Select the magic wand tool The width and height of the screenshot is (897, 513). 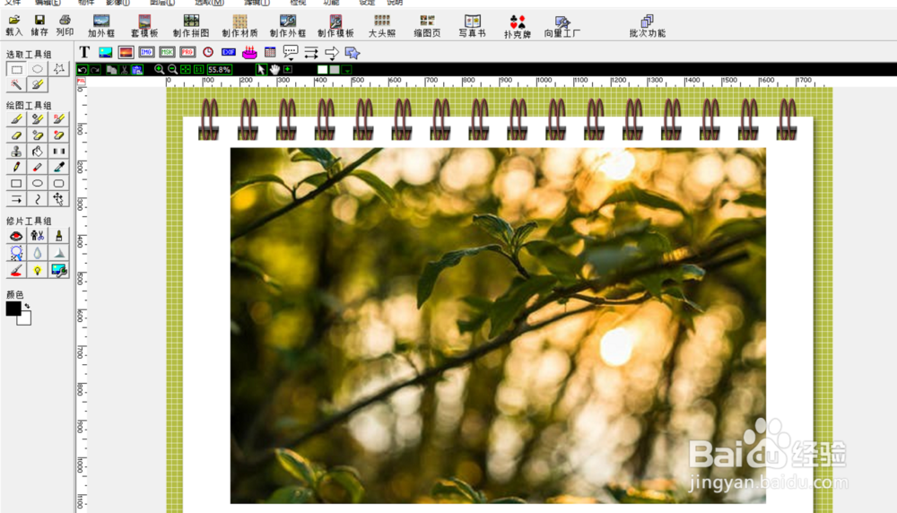tap(16, 84)
